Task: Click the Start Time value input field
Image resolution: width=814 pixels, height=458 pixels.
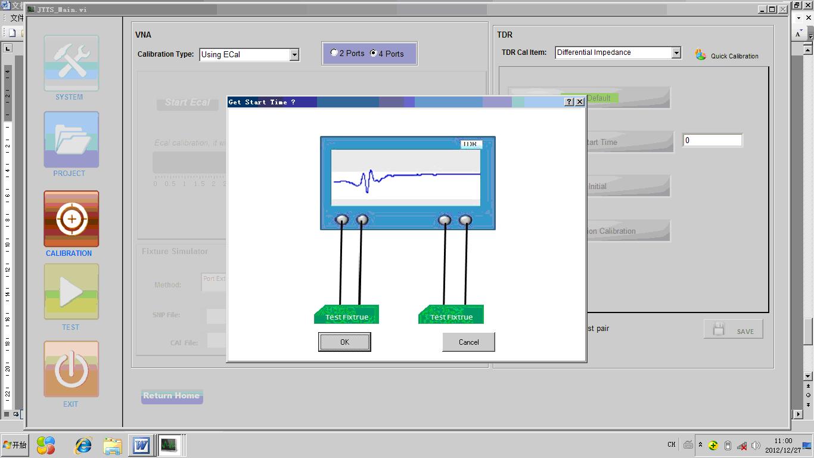Action: pos(712,141)
